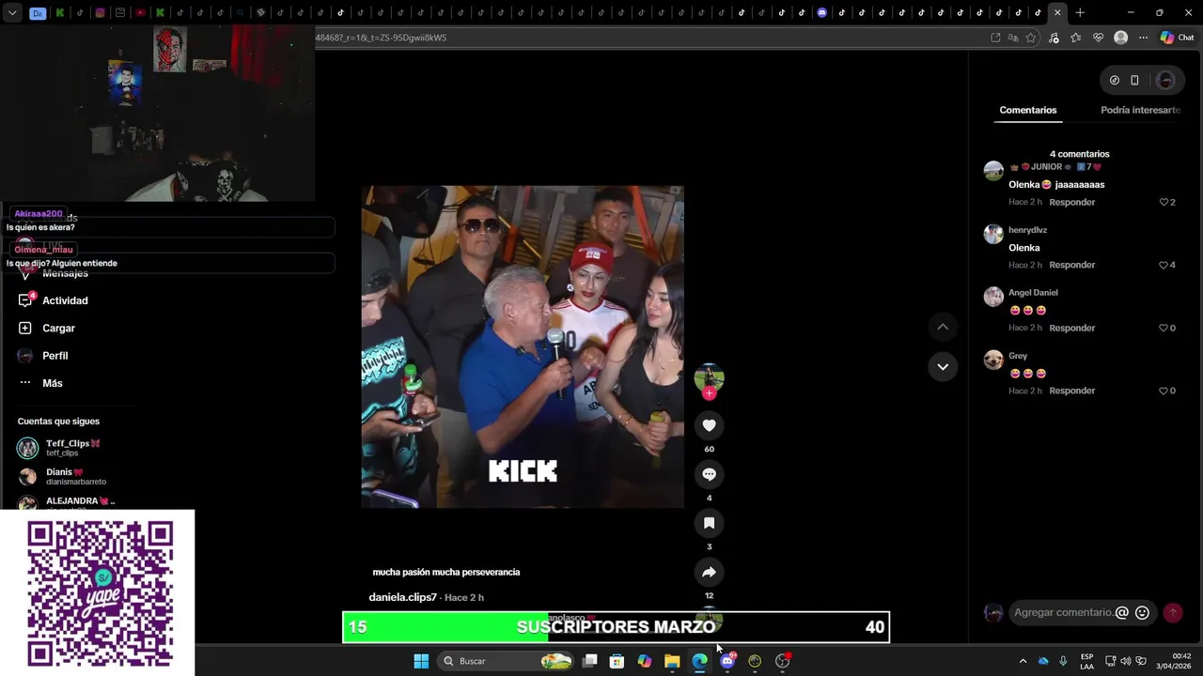Image resolution: width=1203 pixels, height=676 pixels.
Task: Open comments via the speech bubble icon
Action: pos(709,474)
